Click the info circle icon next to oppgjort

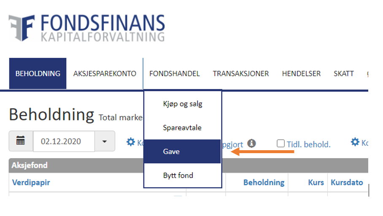click(x=251, y=143)
